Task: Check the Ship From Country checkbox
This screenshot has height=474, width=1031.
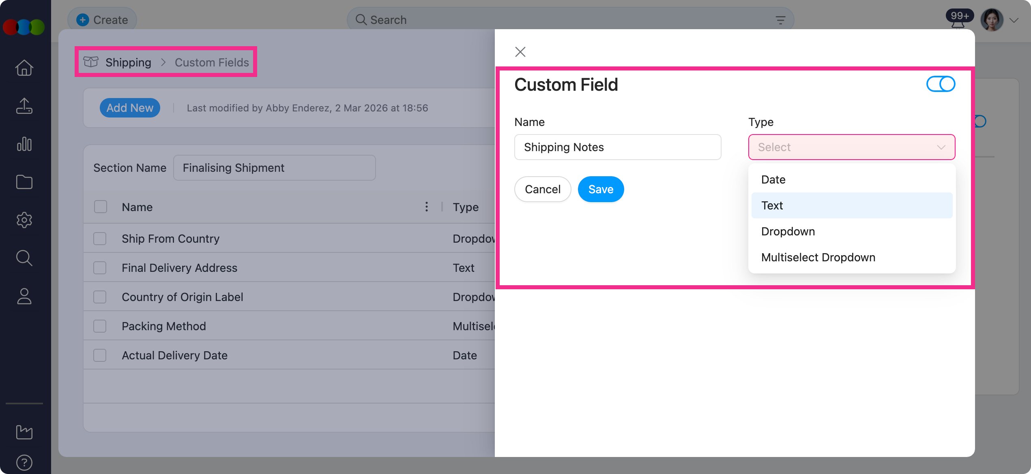Action: [x=100, y=239]
